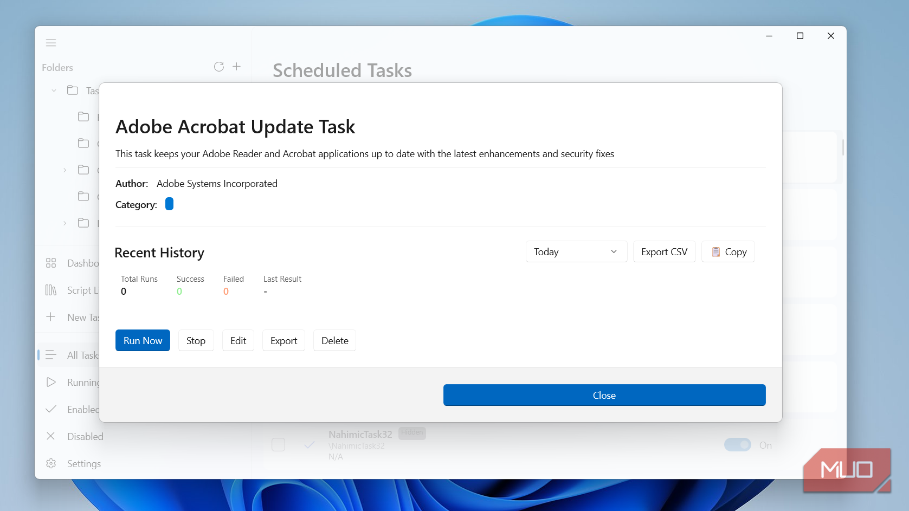Screen dimensions: 909x511
Task: Select the All Tasks list icon
Action: click(x=51, y=355)
